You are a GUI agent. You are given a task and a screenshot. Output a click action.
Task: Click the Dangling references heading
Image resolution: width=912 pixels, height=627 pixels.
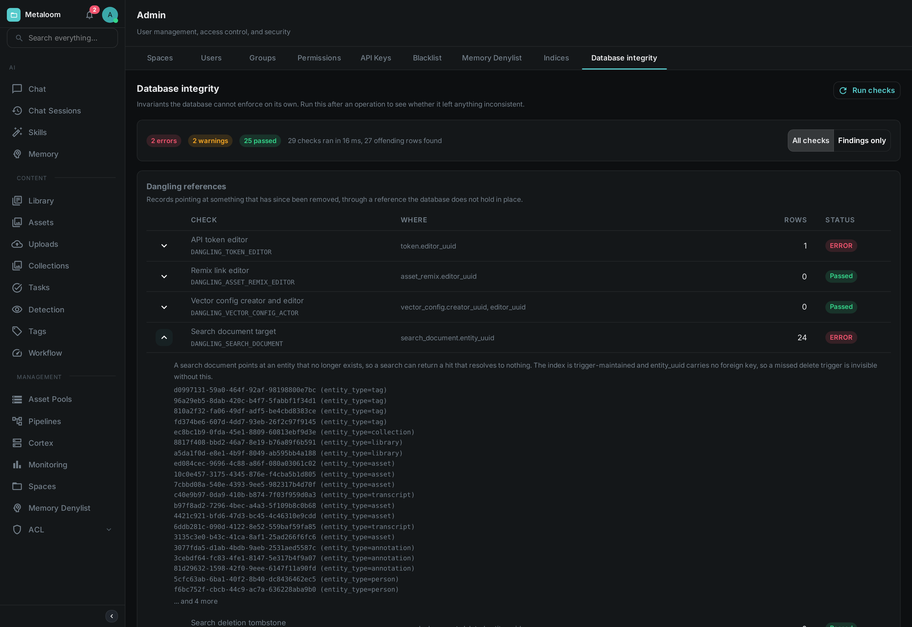click(x=186, y=187)
